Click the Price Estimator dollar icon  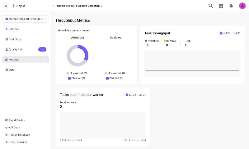(7, 142)
